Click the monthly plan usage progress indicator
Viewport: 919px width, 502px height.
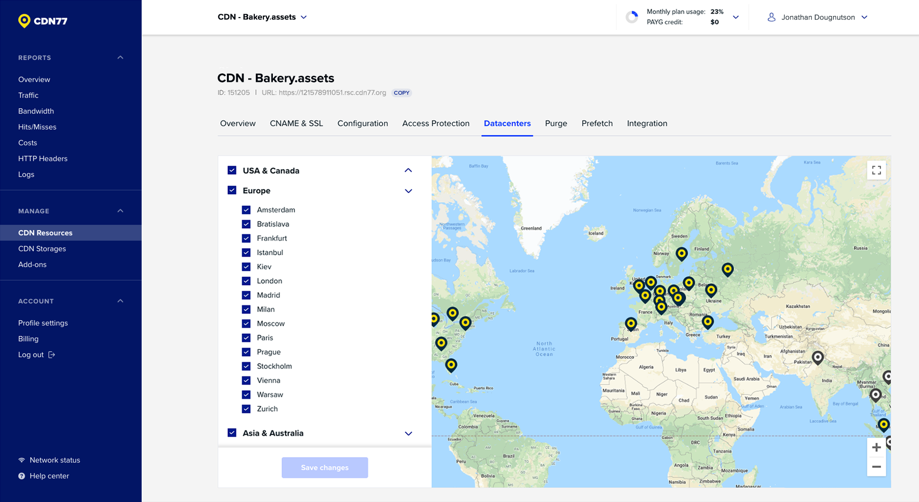click(631, 16)
